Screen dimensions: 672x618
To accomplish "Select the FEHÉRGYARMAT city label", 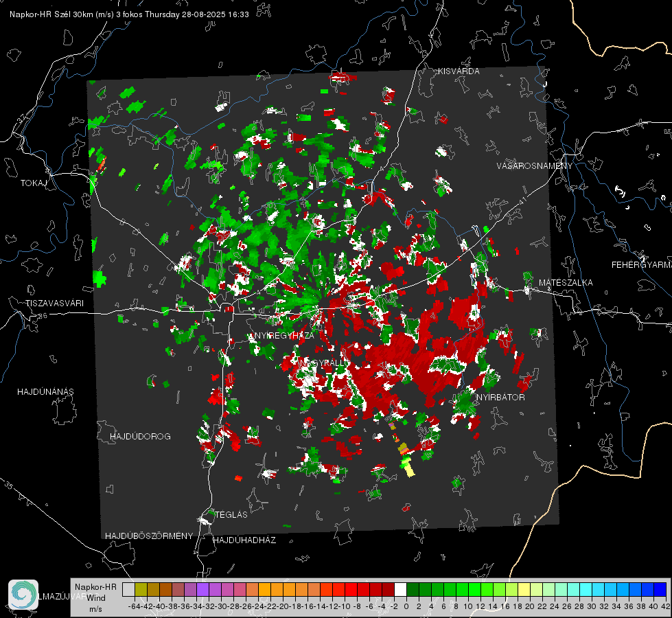I will click(641, 265).
